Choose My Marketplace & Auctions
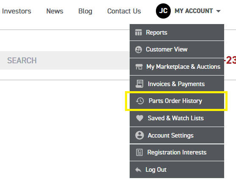Viewport: 236px width, 184px height. click(177, 67)
